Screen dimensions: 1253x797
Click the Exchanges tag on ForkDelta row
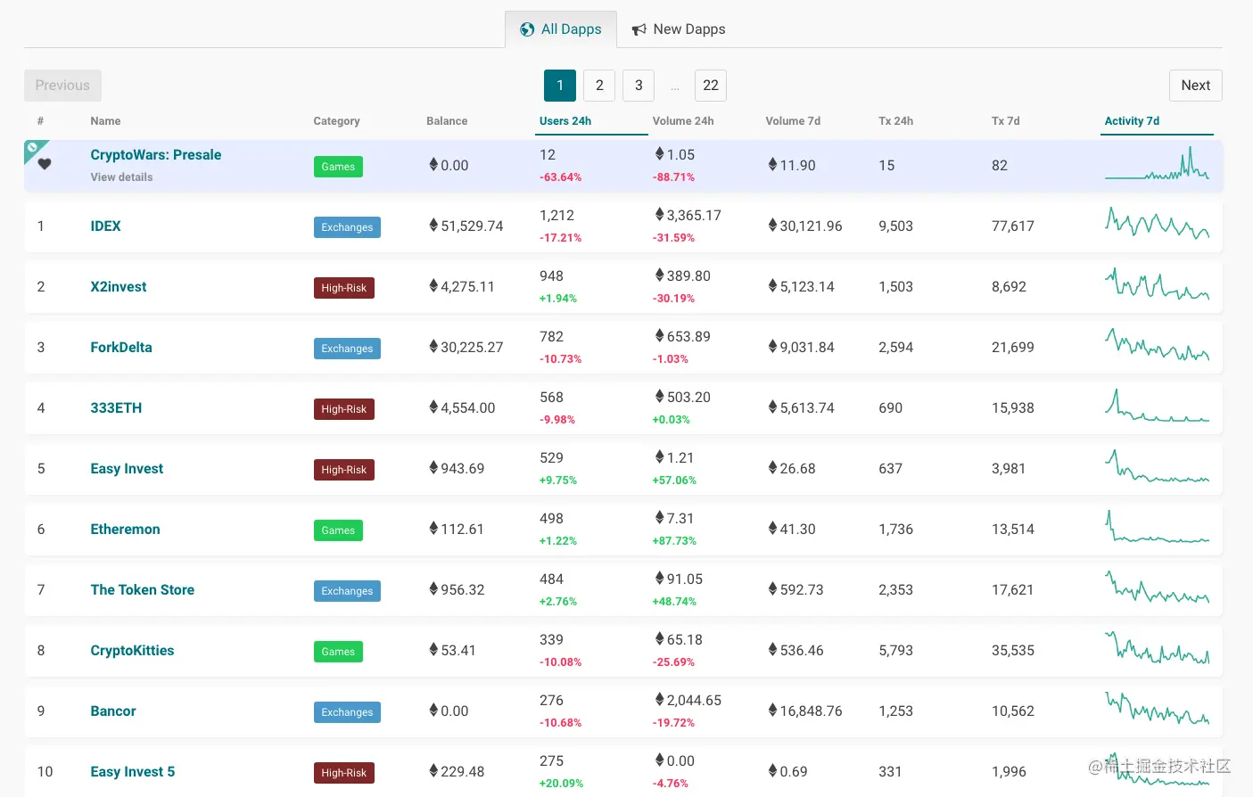coord(347,349)
